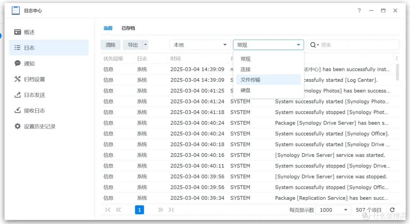Open 设置历史记录 settings history
This screenshot has height=224, width=410.
pos(49,126)
